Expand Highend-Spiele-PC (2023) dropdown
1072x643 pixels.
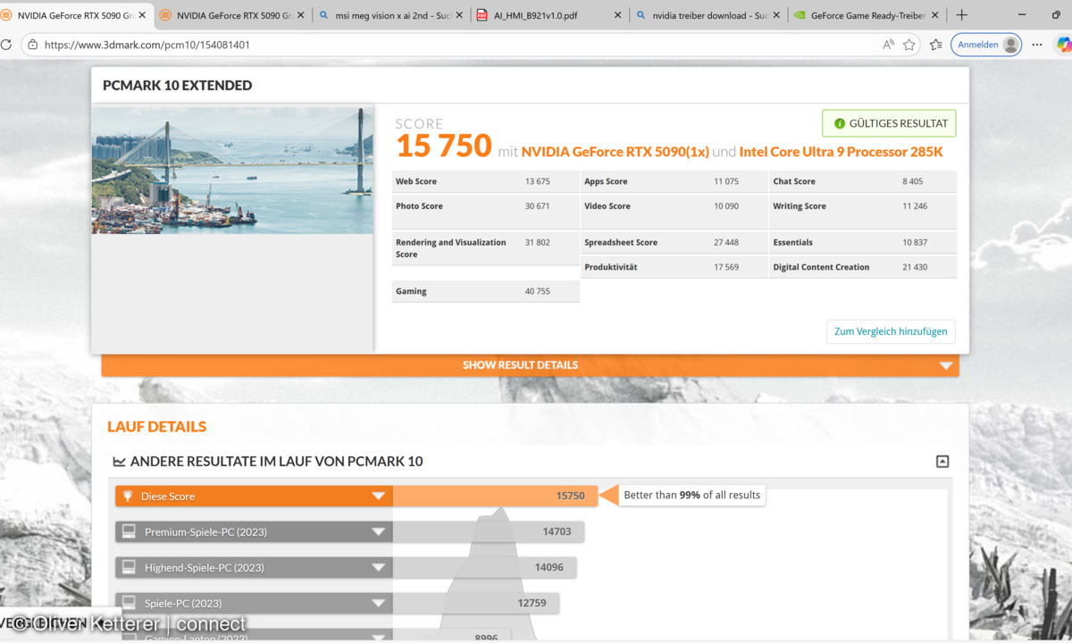pos(378,568)
